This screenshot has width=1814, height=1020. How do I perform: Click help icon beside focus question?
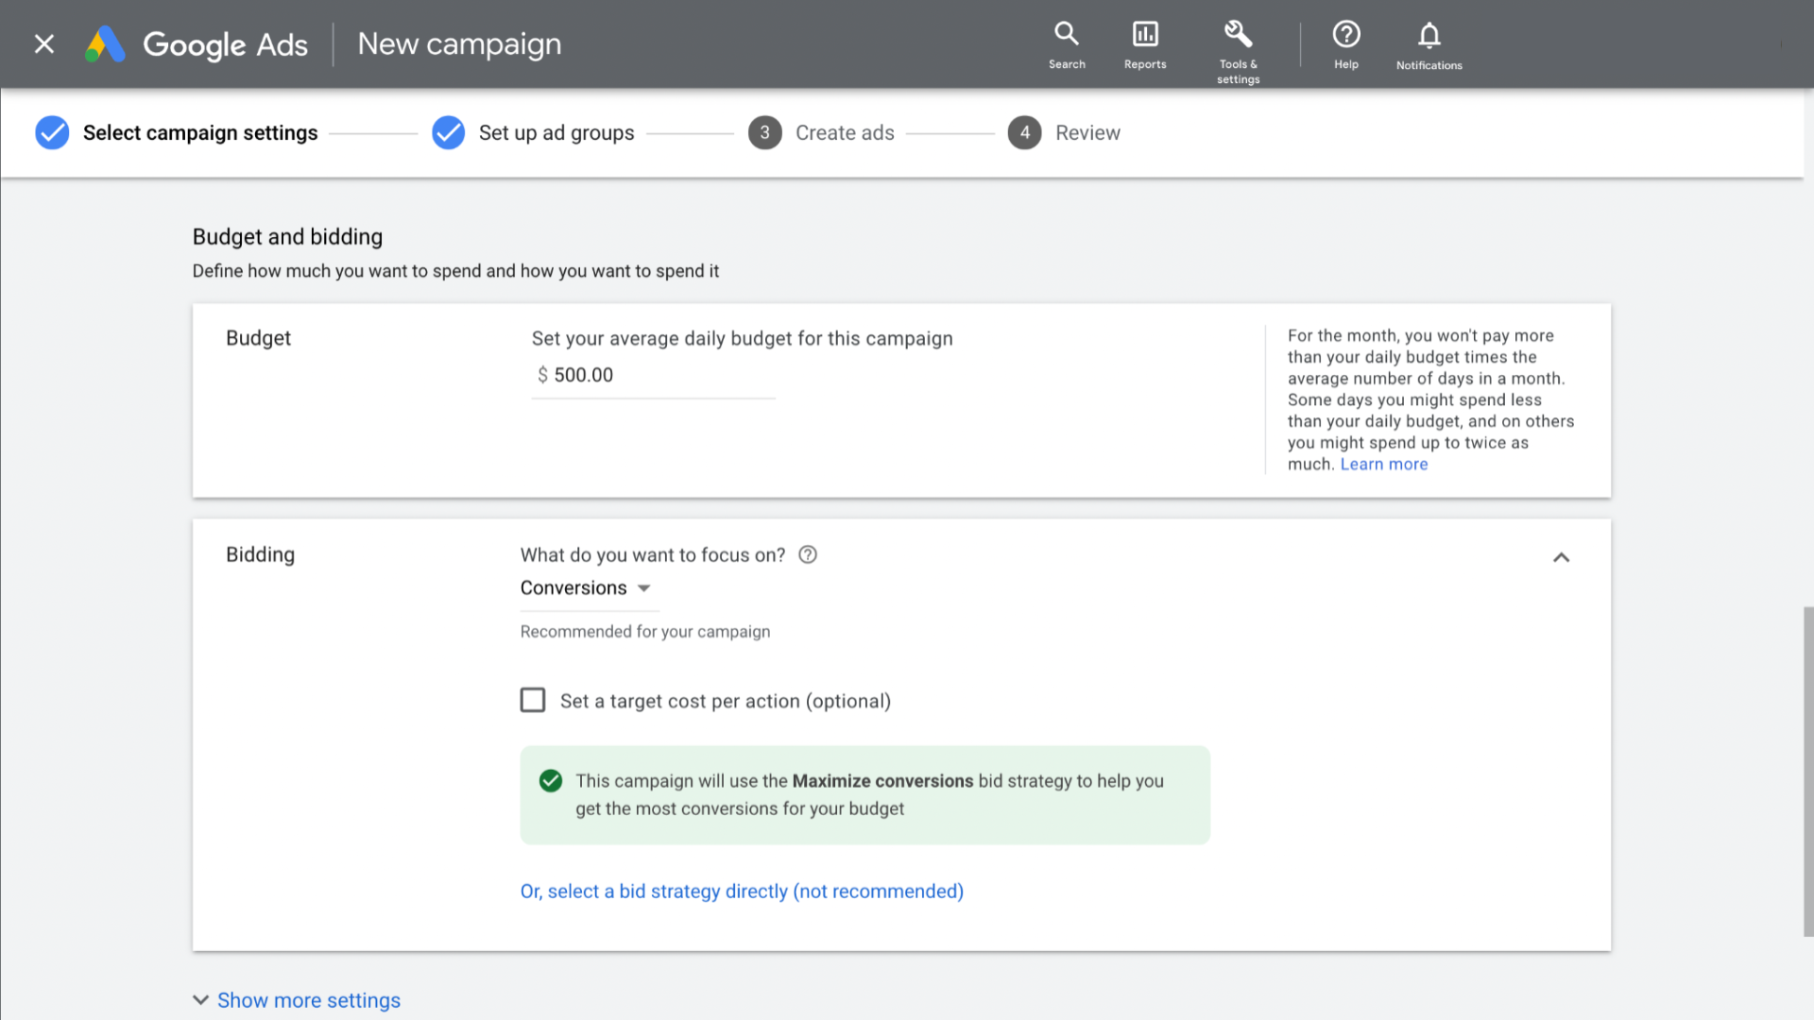tap(808, 555)
